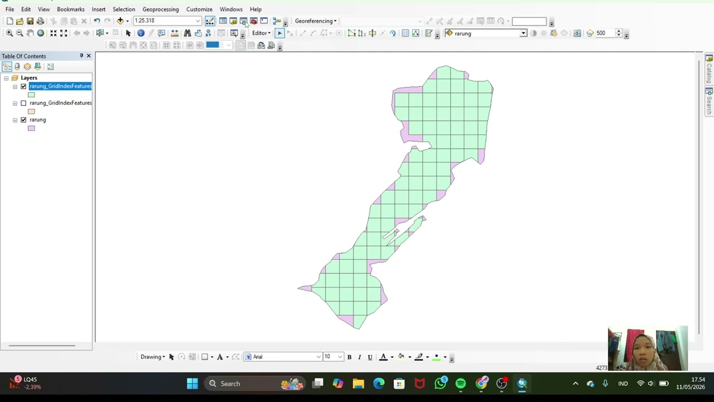Select the Identify tool
Viewport: 714px width, 402px height.
tap(141, 33)
